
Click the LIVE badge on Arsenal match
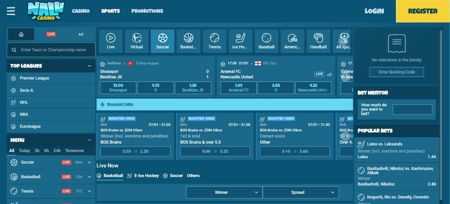pyautogui.click(x=319, y=74)
